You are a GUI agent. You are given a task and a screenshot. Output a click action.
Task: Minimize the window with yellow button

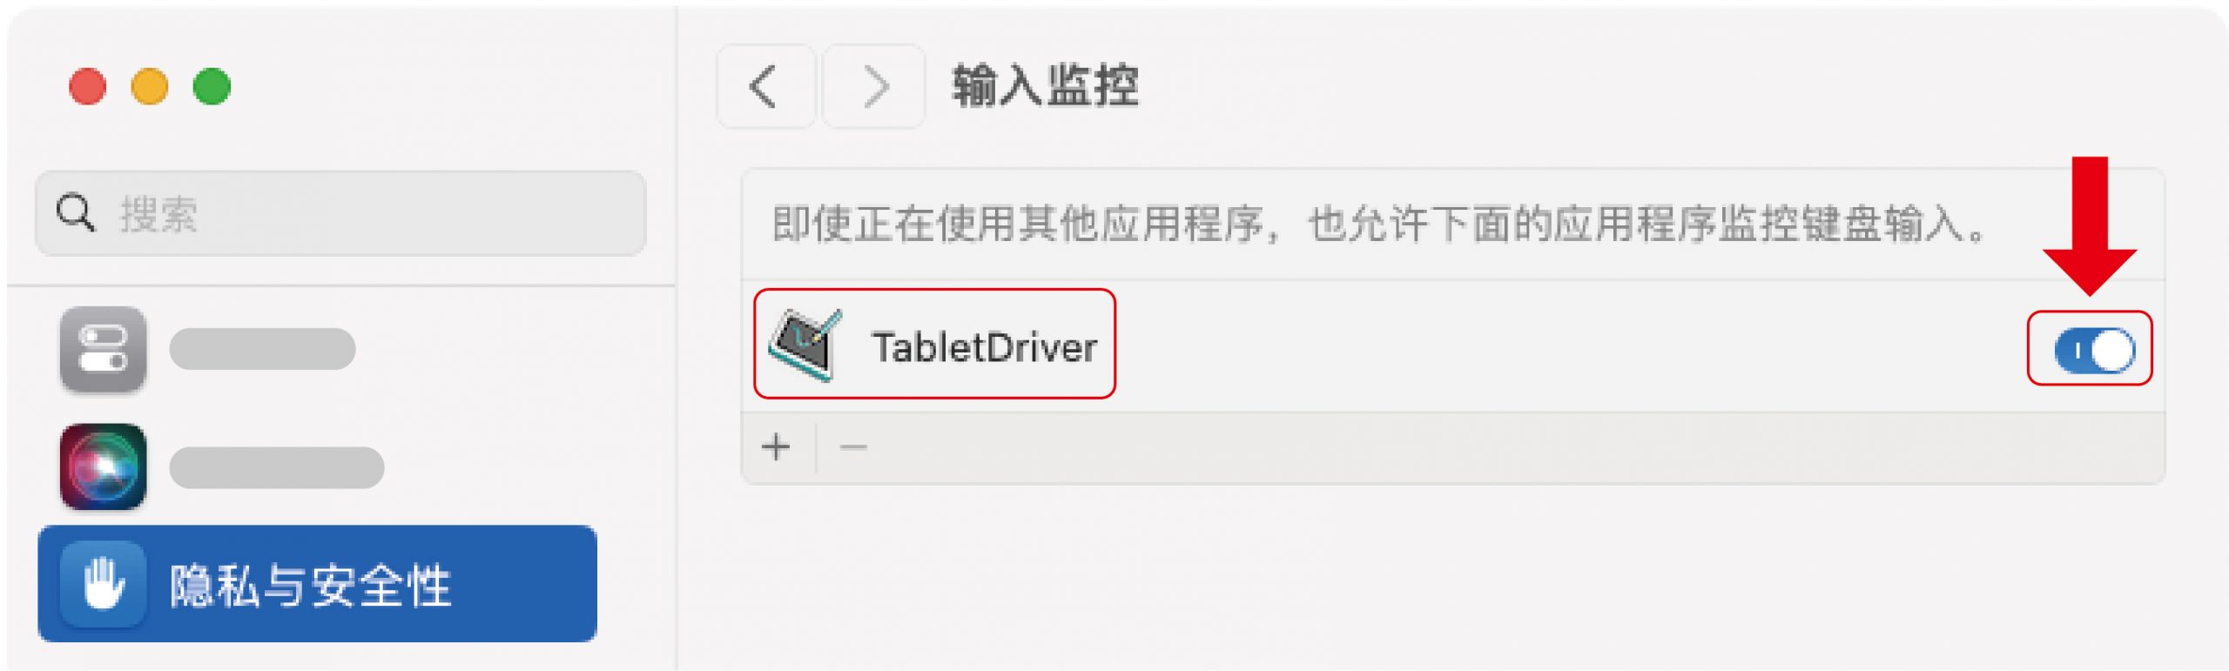coord(150,86)
